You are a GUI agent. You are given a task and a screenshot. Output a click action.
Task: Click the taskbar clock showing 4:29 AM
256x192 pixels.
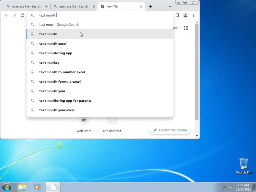pyautogui.click(x=243, y=187)
